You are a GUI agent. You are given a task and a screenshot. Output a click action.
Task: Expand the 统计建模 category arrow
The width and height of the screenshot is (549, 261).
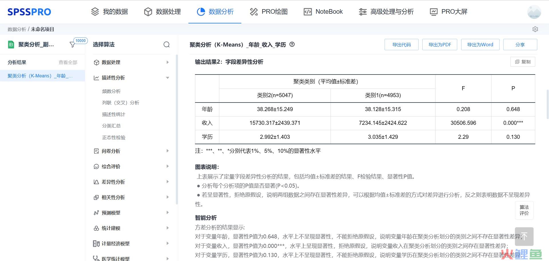click(x=168, y=228)
